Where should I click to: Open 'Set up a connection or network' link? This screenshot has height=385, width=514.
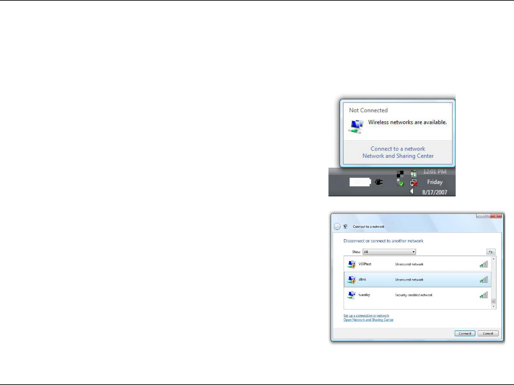tap(366, 316)
